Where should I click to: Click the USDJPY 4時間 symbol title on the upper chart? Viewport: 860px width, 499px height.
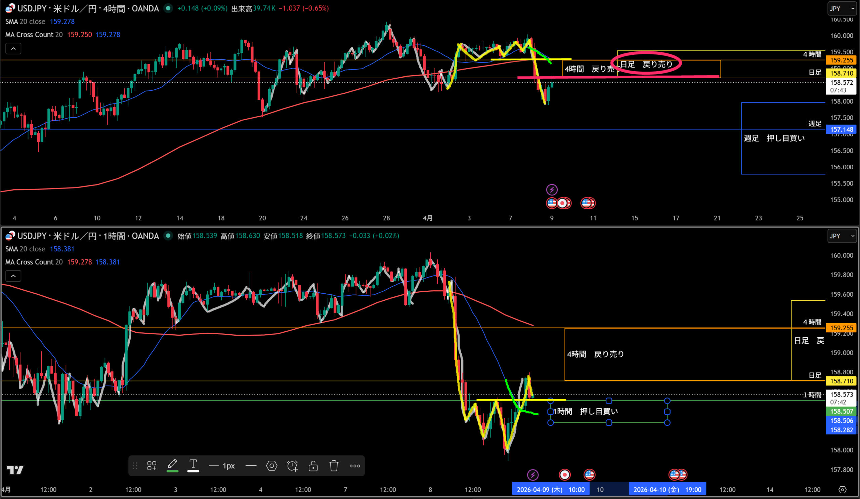click(88, 8)
